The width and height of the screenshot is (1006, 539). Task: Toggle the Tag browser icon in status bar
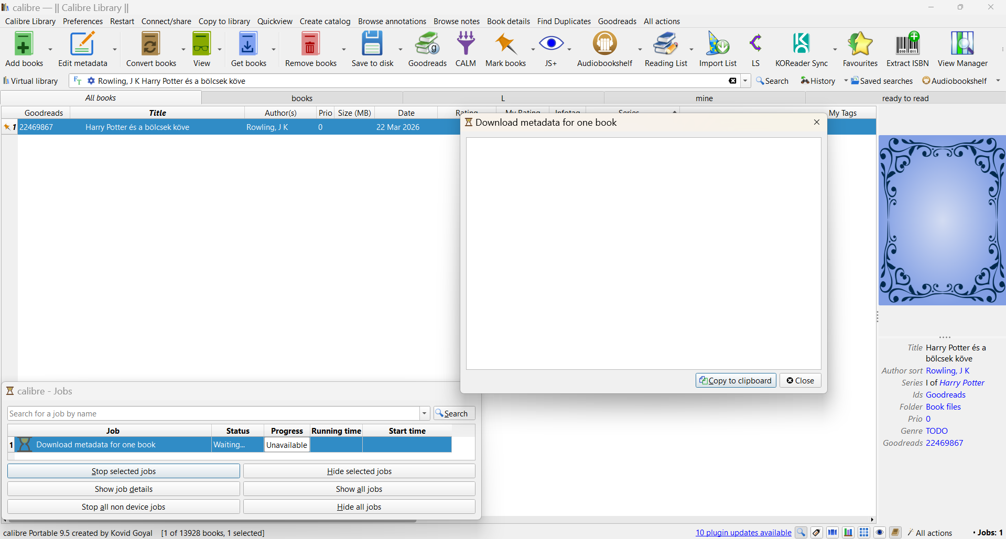(x=817, y=533)
